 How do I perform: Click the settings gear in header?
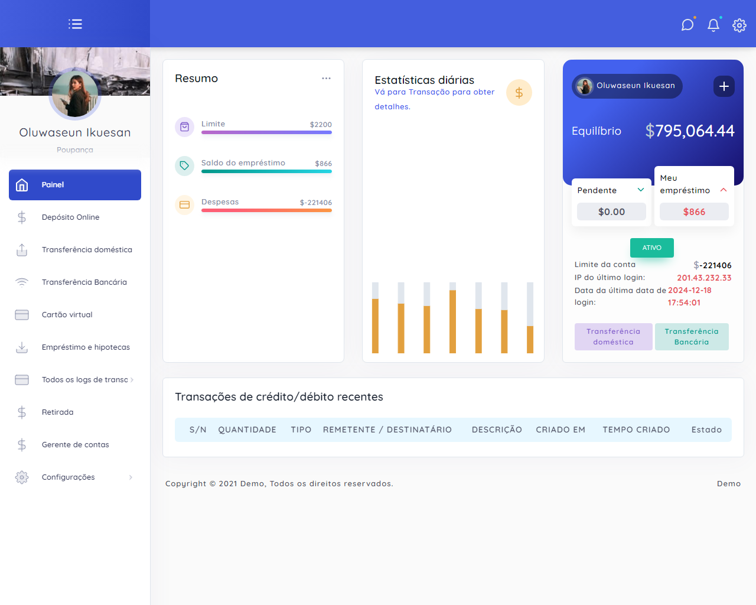[739, 25]
